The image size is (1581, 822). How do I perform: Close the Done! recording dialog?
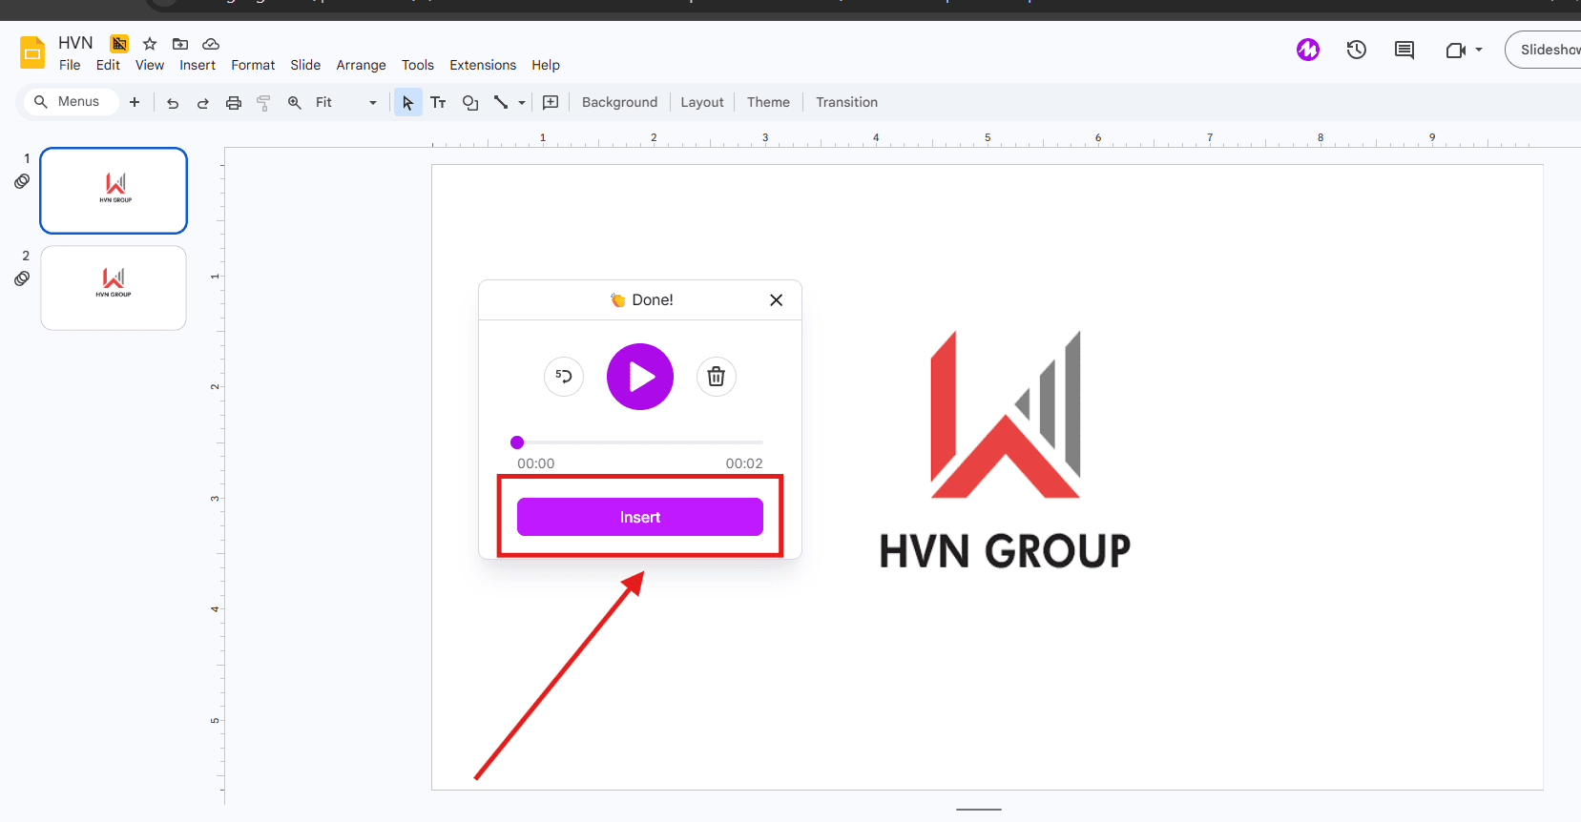click(777, 300)
